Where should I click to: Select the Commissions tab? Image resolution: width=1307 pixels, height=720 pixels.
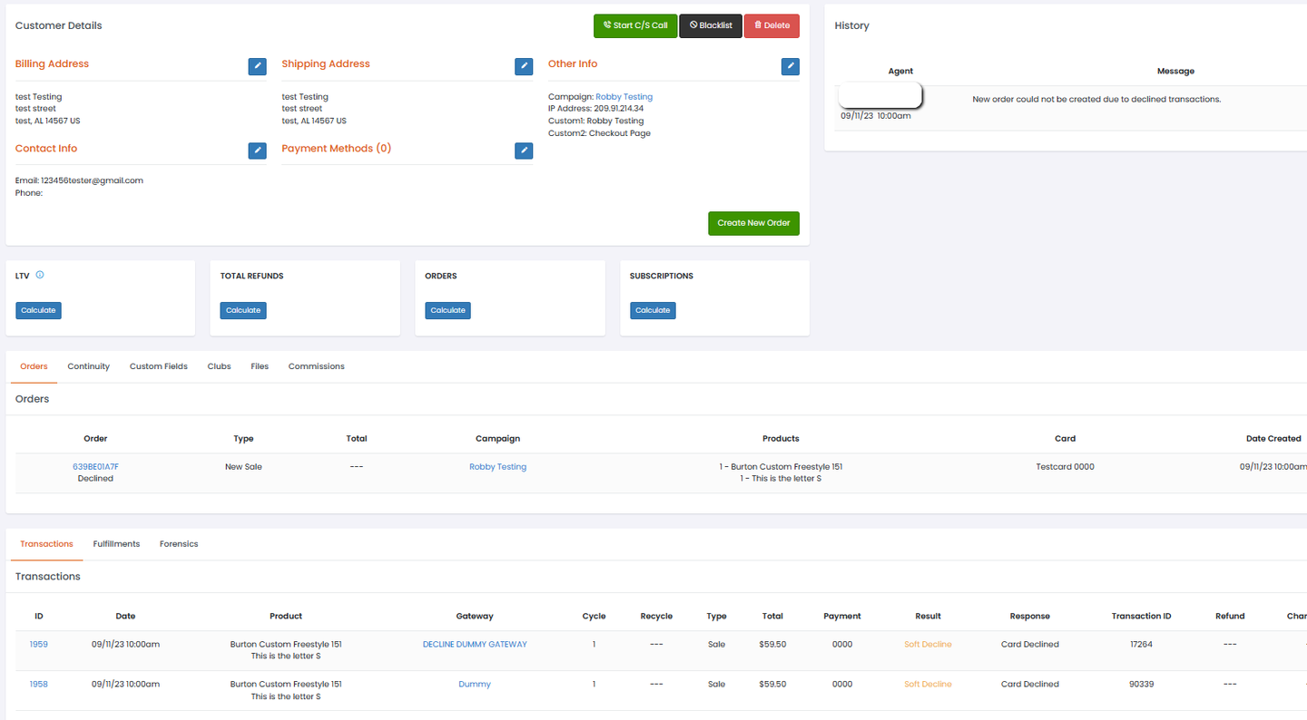[316, 366]
